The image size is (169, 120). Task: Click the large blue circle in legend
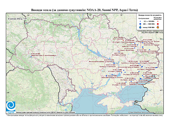(140, 24)
